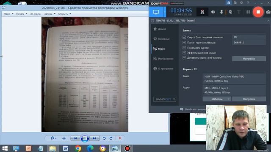Screen dimensions: 271x152
Task: Open the Файл menu in Photo Viewer
Action: [8, 14]
